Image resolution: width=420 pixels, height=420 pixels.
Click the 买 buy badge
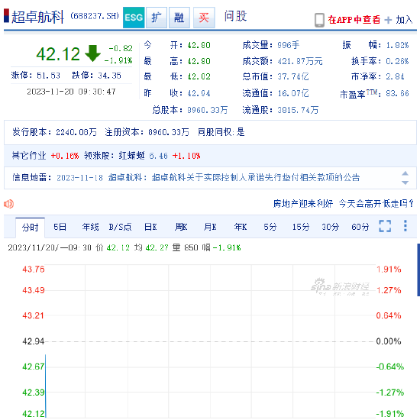[x=204, y=18]
